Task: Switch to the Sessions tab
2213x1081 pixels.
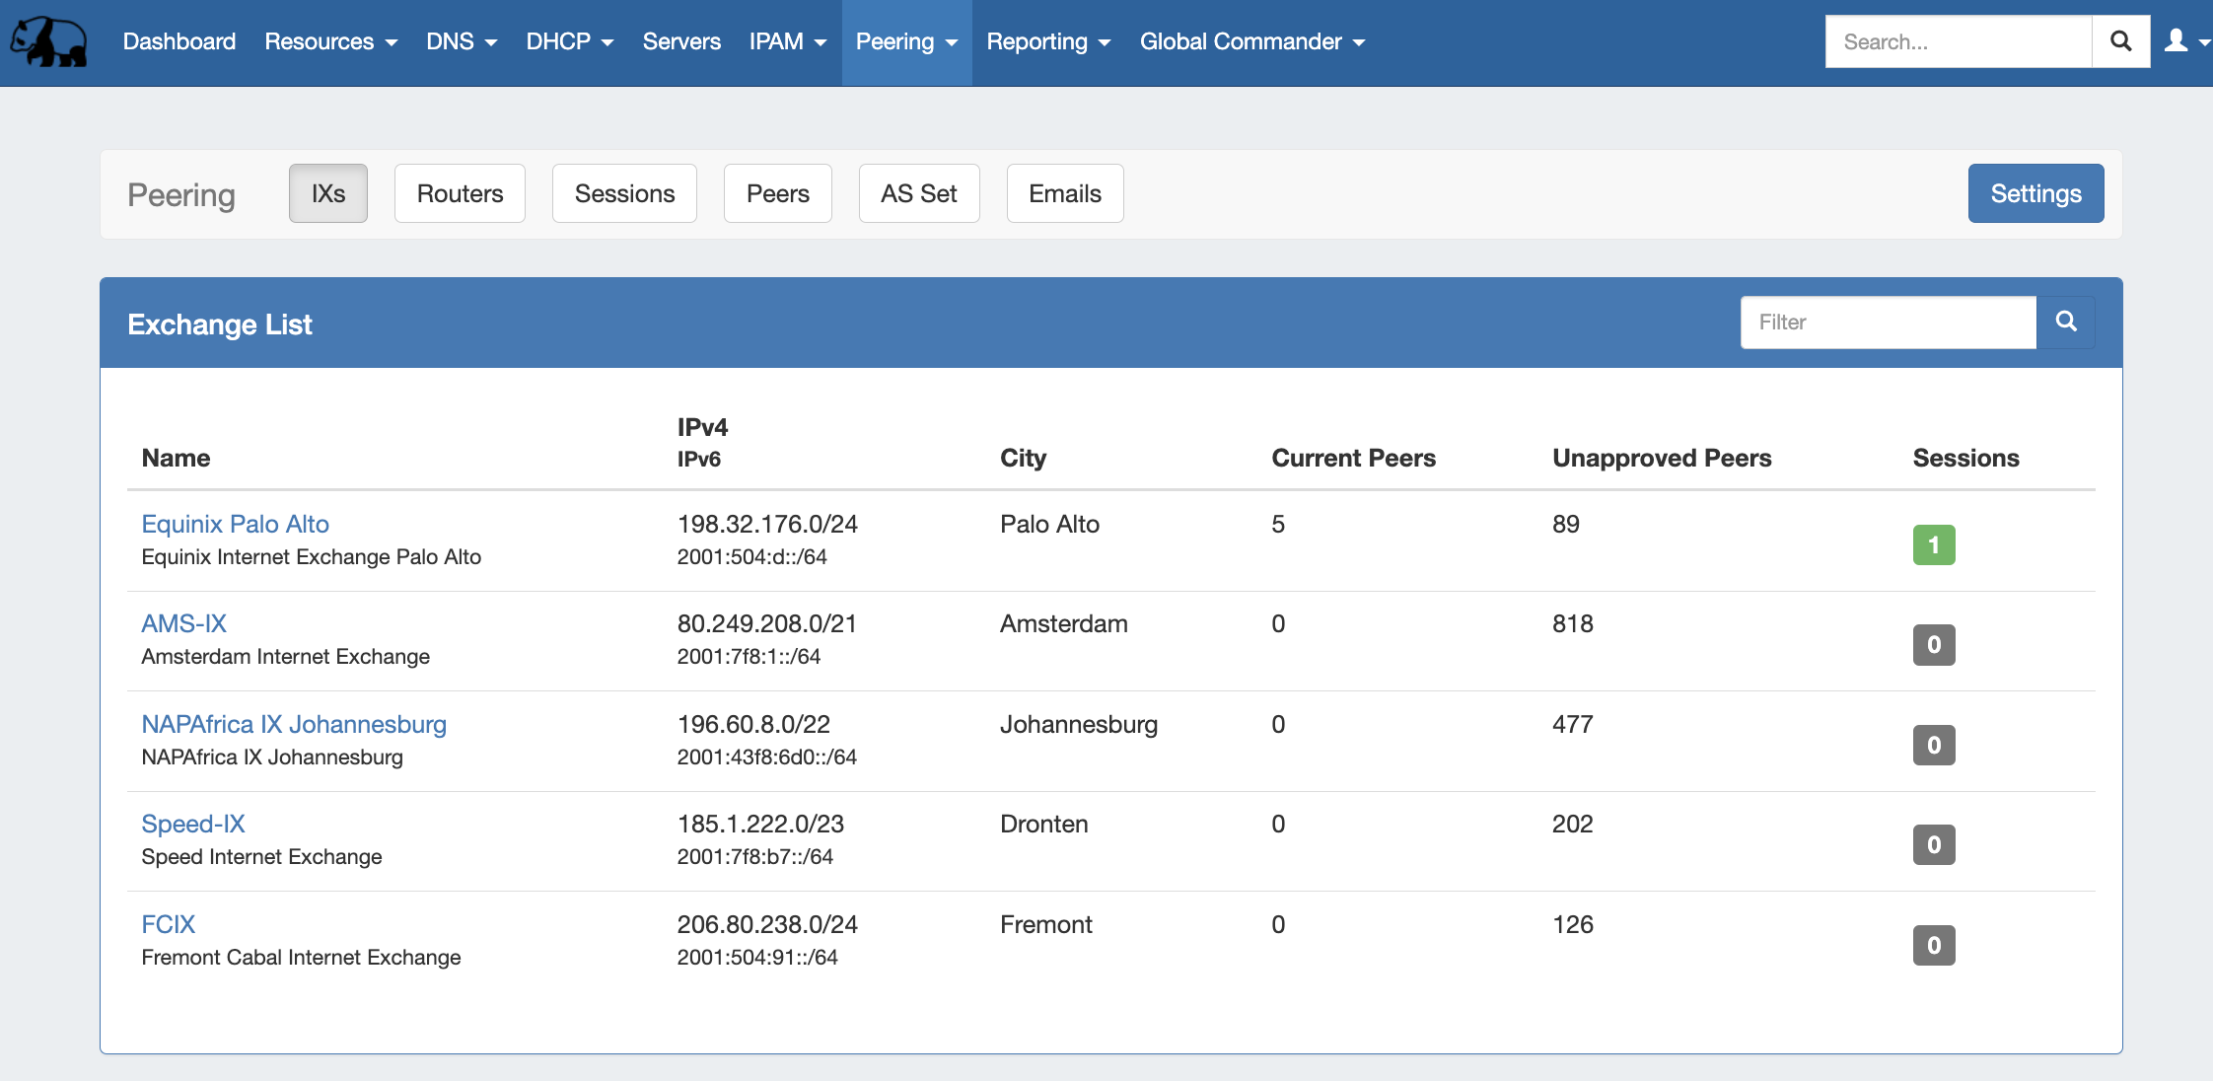Action: pos(624,193)
